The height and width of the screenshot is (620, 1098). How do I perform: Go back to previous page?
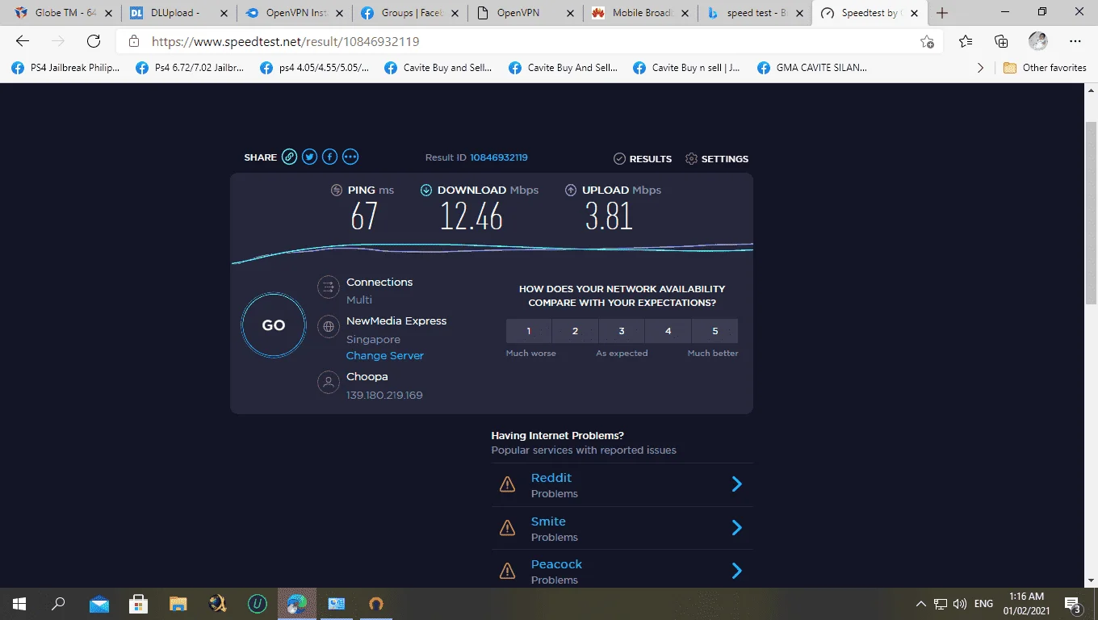click(23, 41)
